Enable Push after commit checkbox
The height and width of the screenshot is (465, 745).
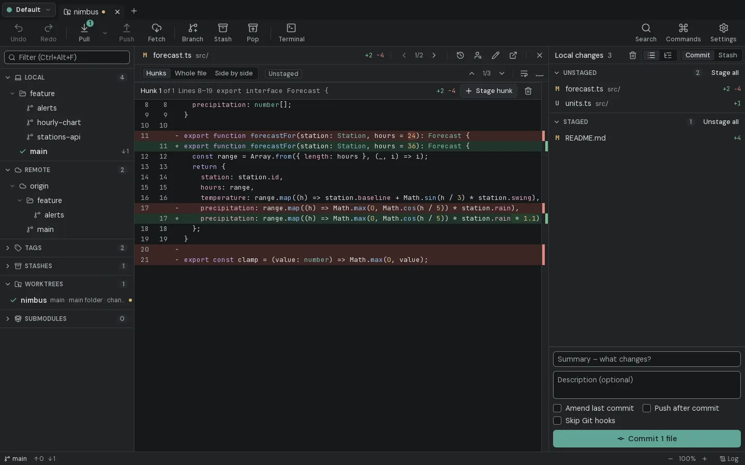tap(647, 408)
